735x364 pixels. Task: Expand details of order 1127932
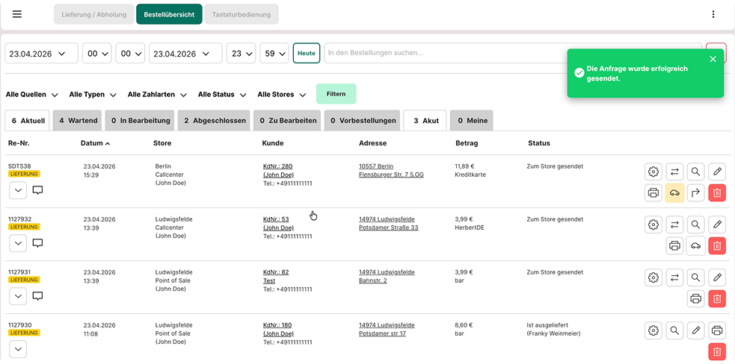tap(18, 243)
